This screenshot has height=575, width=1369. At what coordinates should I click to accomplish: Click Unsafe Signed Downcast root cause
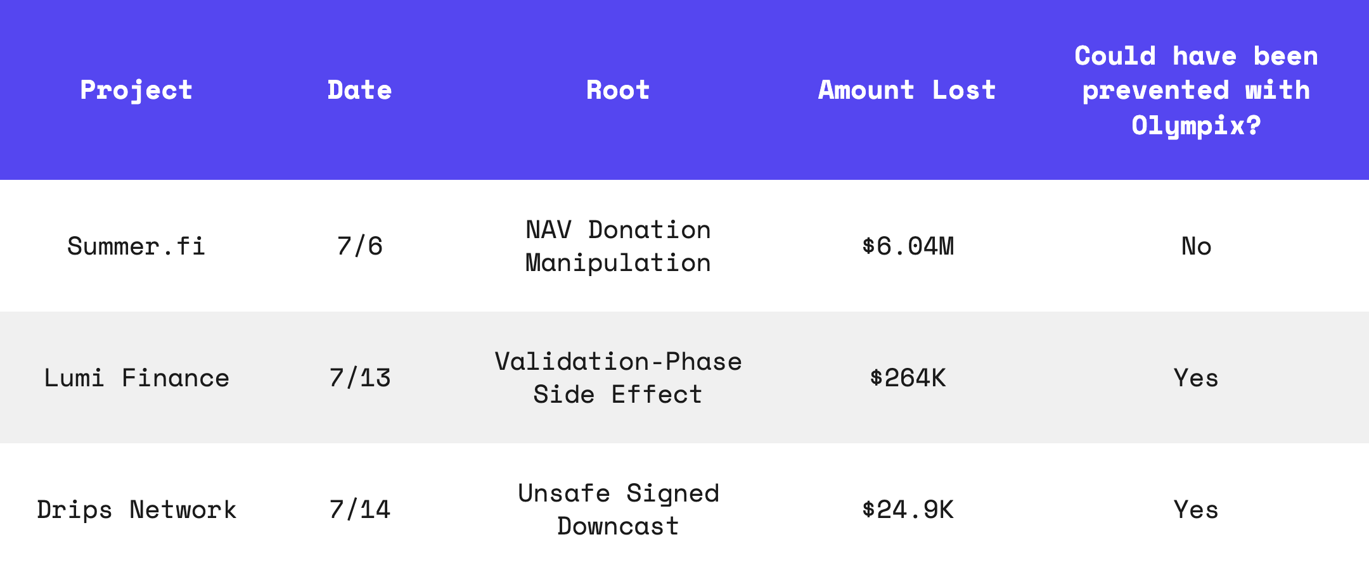pyautogui.click(x=618, y=510)
